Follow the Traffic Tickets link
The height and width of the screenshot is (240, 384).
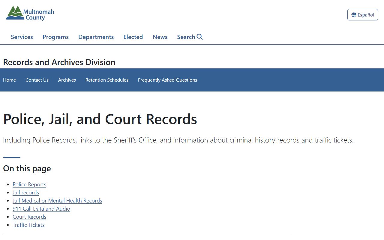coord(28,225)
